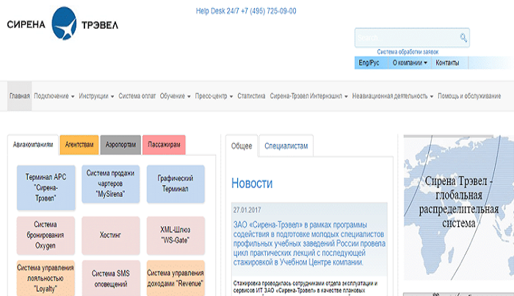Open the XML-Шлюз WS-Gate tile
514x296 pixels.
pyautogui.click(x=175, y=234)
